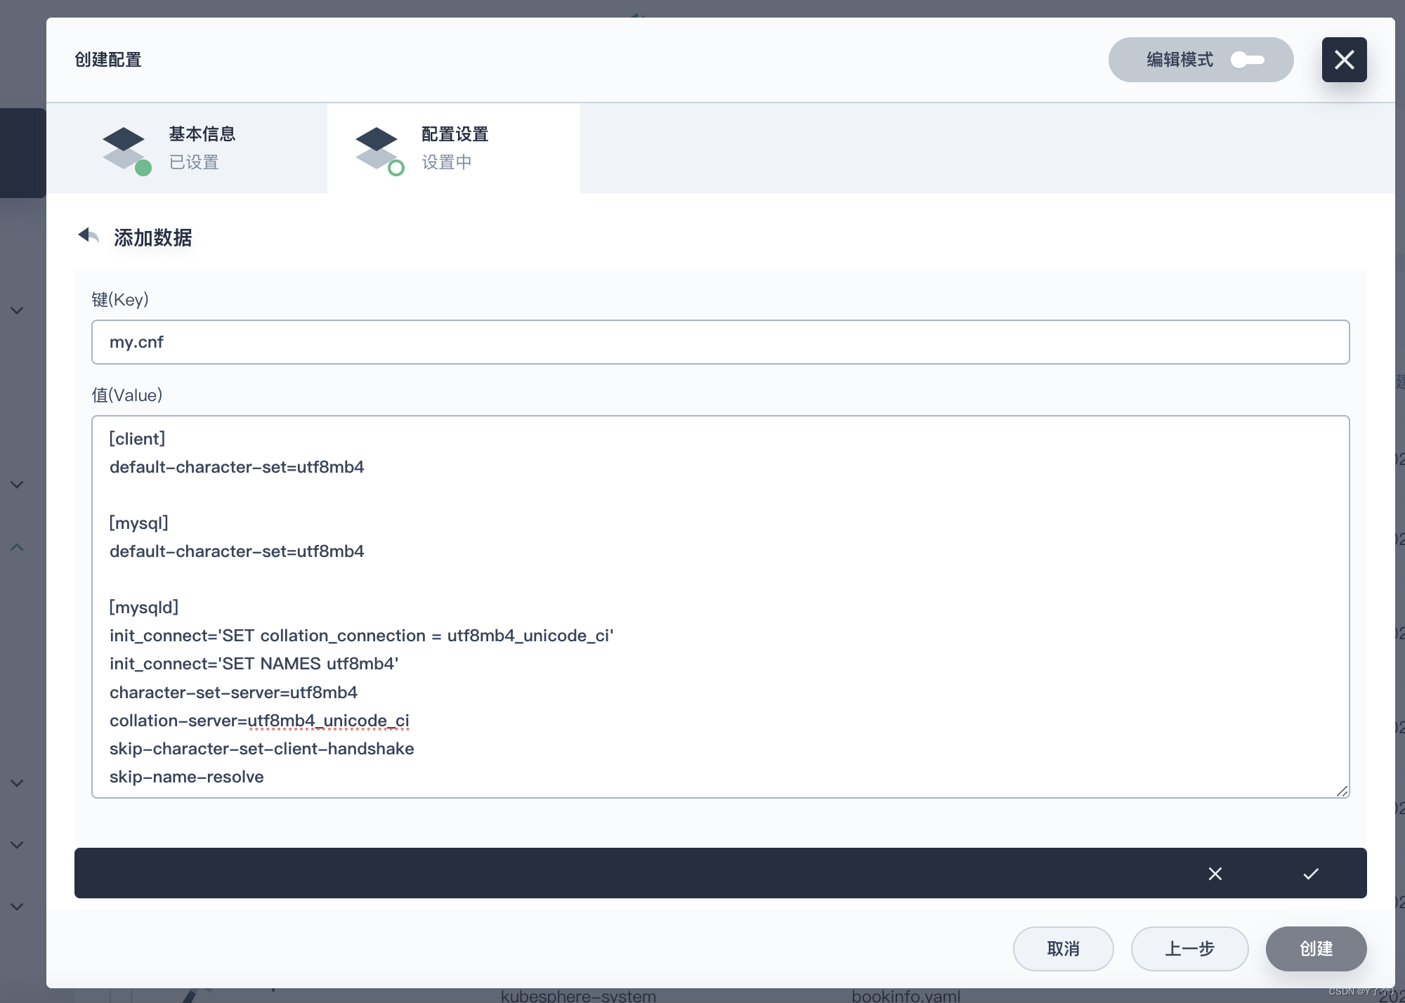
Task: Click the [client] section header text
Action: [x=137, y=439]
